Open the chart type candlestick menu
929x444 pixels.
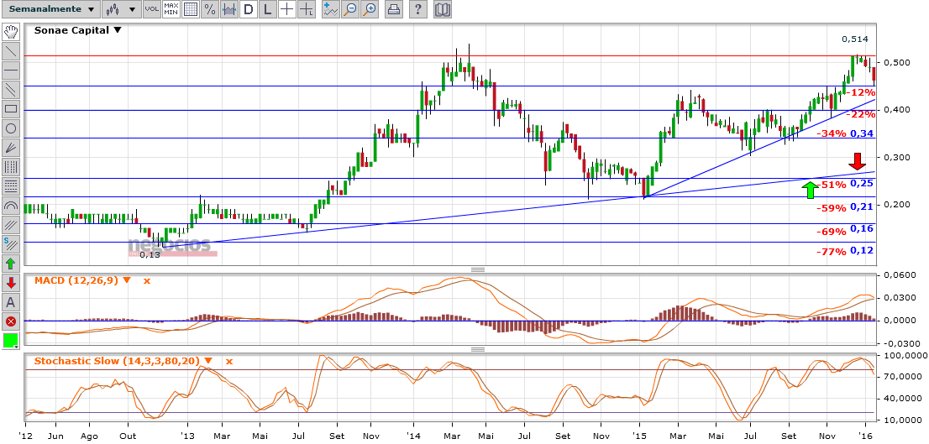pyautogui.click(x=121, y=10)
